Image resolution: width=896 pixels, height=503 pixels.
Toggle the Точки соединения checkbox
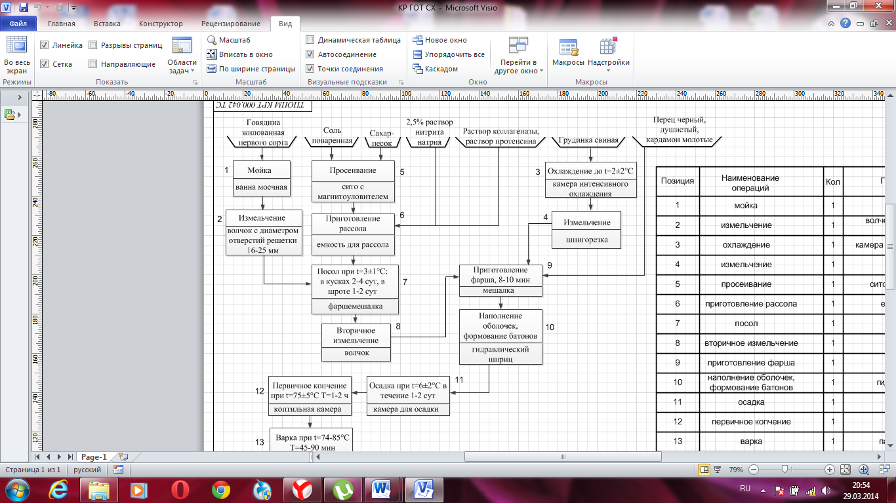pyautogui.click(x=310, y=69)
